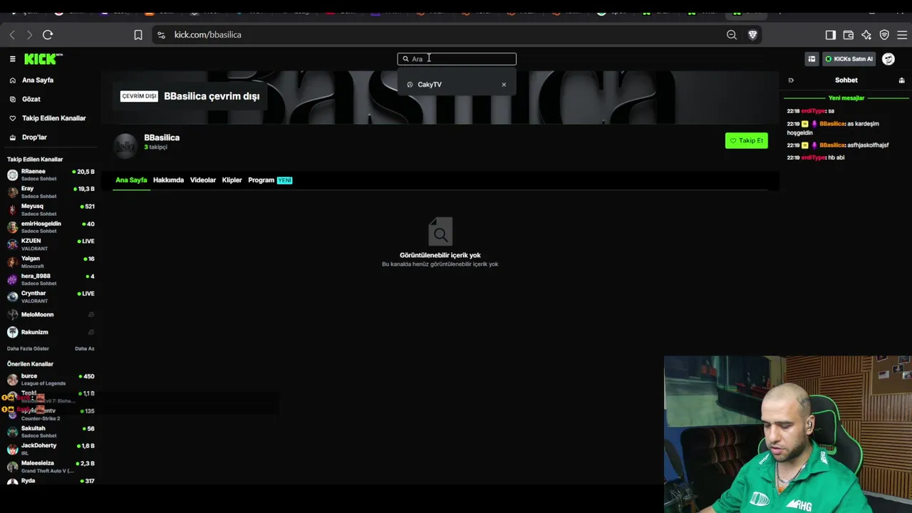Collapse list with Daha Az
The height and width of the screenshot is (513, 912).
click(84, 348)
